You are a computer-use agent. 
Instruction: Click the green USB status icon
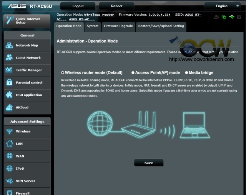coord(231,17)
